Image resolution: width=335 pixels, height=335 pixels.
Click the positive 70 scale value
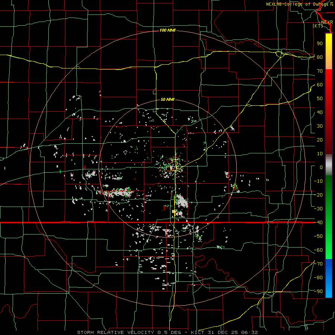coord(320,71)
